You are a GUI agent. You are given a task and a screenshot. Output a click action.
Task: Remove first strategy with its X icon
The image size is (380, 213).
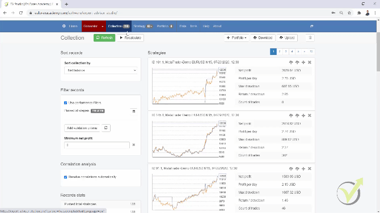click(310, 62)
